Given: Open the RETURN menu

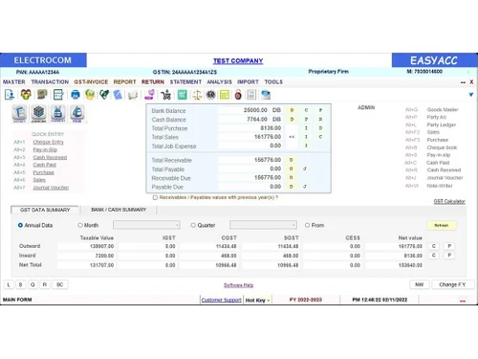Looking at the screenshot, I should [153, 82].
